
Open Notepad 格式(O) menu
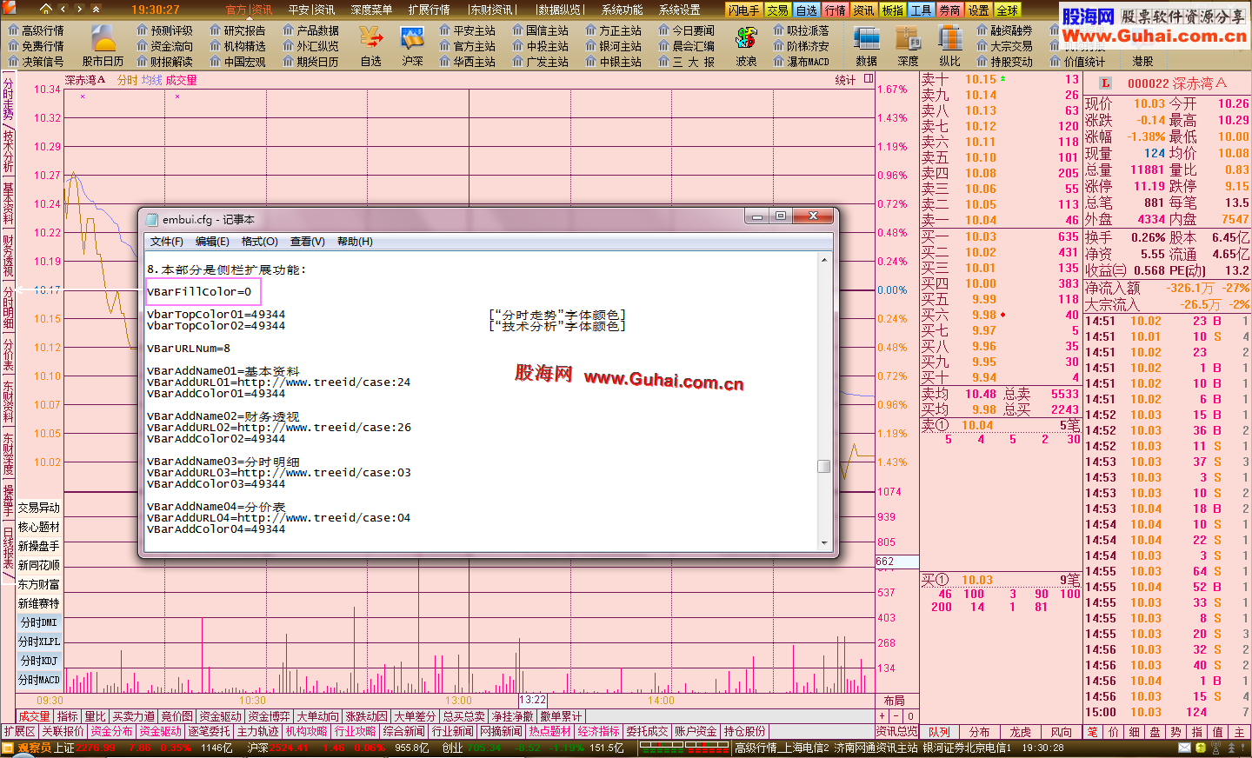click(x=260, y=242)
